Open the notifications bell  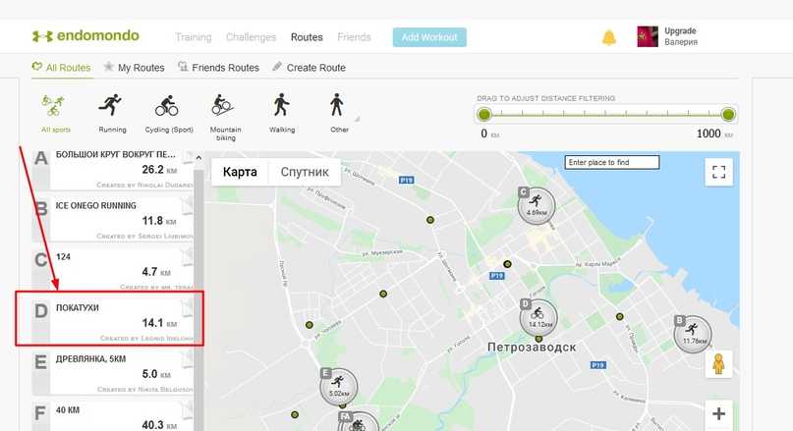click(x=609, y=37)
